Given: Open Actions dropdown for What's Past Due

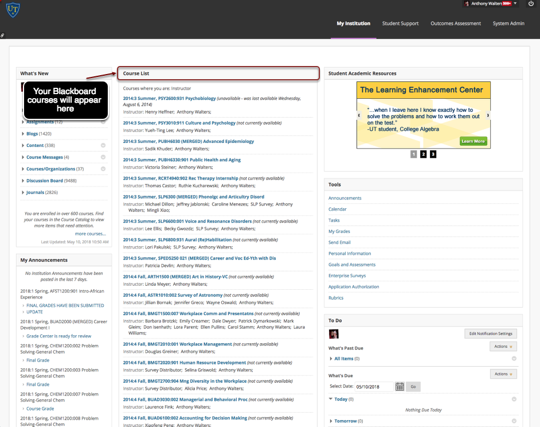Looking at the screenshot, I should pos(503,346).
